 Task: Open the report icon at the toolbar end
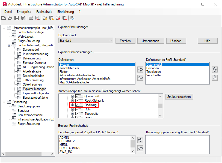72,18
